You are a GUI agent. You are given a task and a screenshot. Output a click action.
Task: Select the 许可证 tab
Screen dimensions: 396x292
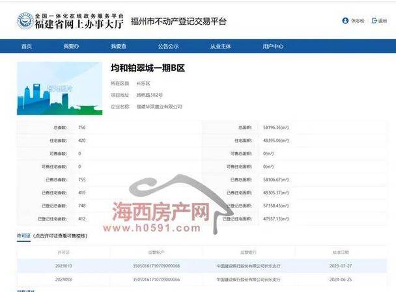click(x=23, y=236)
